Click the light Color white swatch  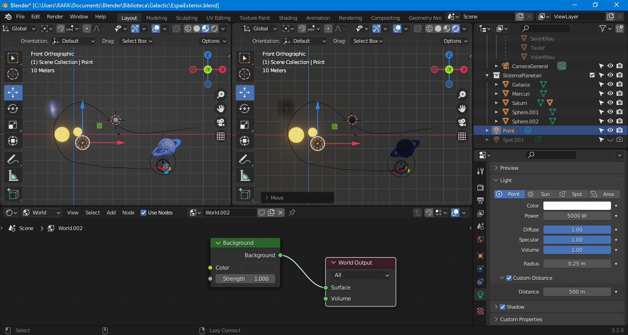(577, 206)
